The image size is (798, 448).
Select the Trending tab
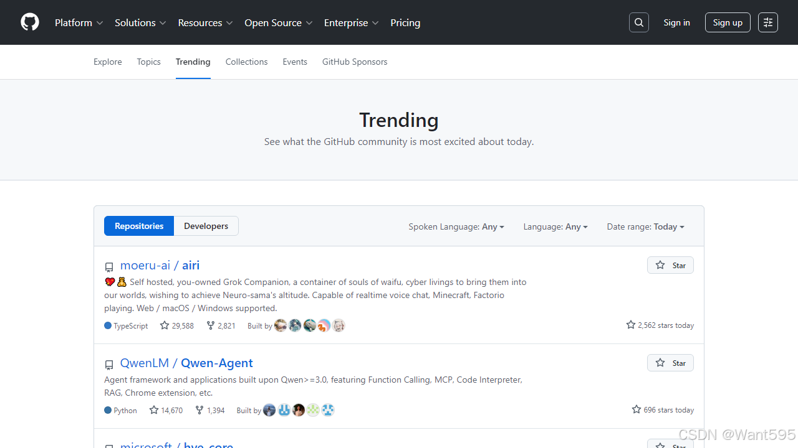(x=193, y=62)
